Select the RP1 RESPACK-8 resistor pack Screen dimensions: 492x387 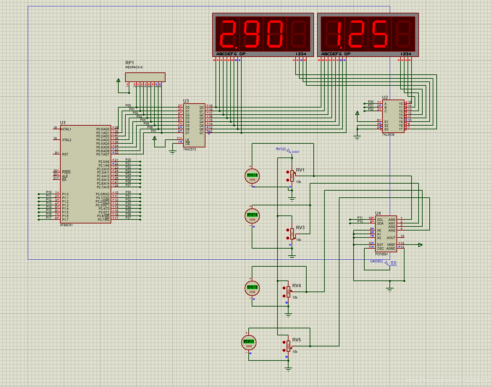145,77
